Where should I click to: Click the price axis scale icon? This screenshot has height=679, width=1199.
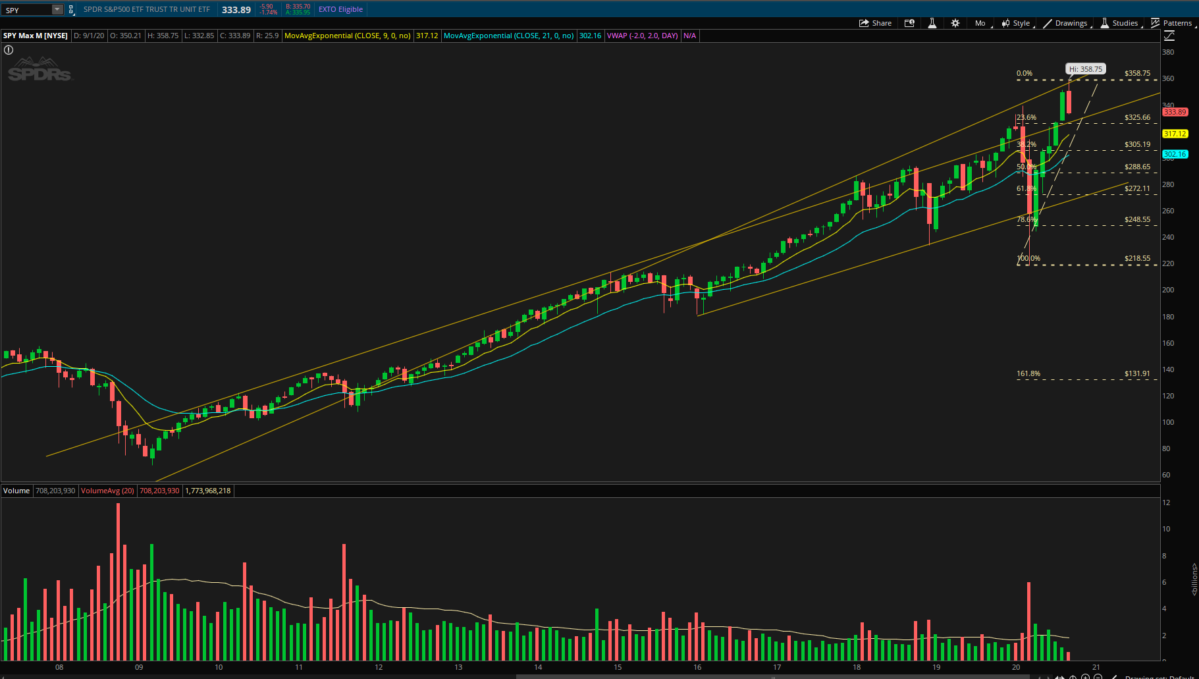pos(1170,36)
